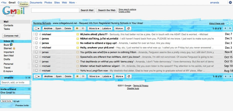
Task: Open Drafts folder
Action: tap(7, 59)
